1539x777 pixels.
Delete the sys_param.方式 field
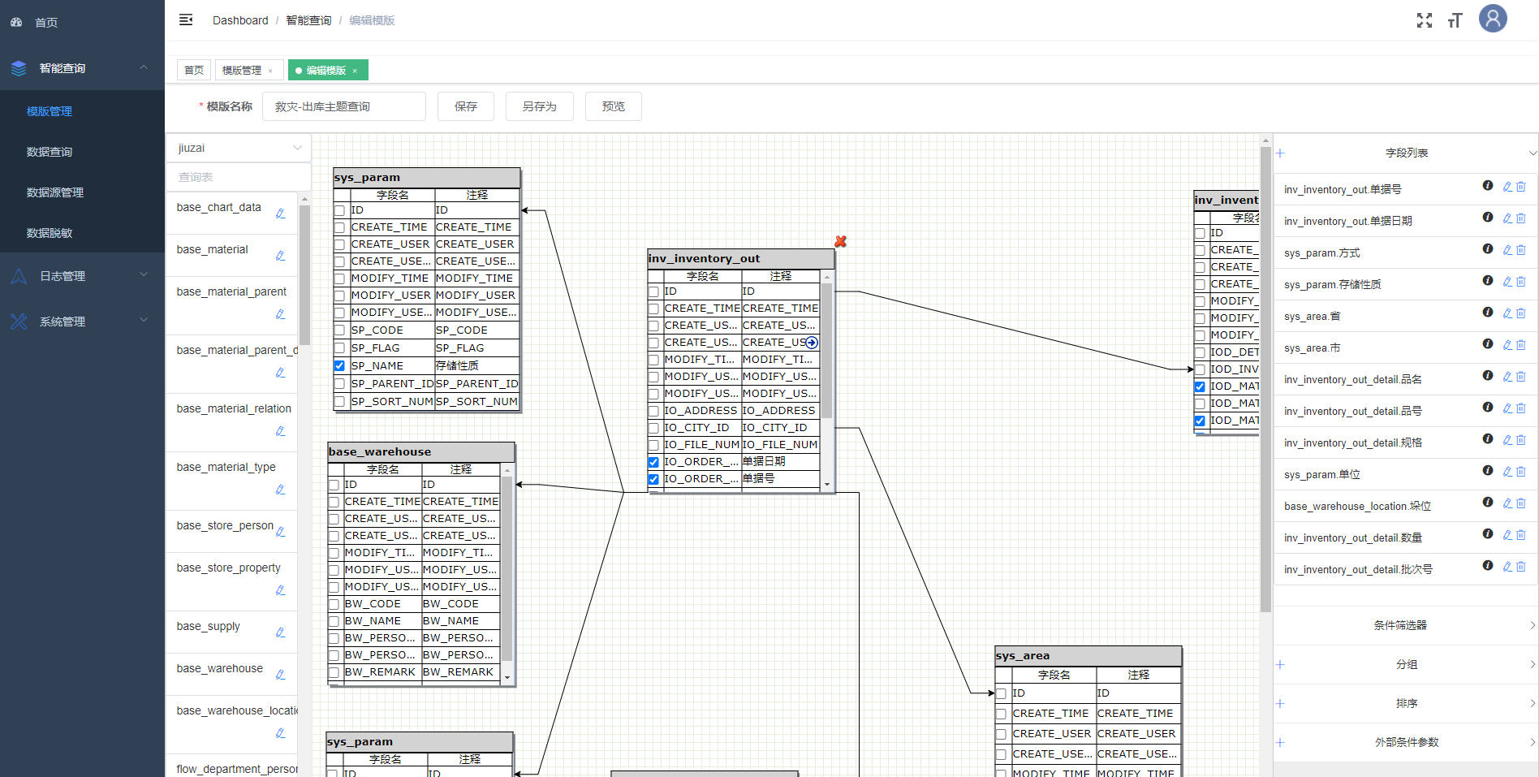[x=1521, y=250]
